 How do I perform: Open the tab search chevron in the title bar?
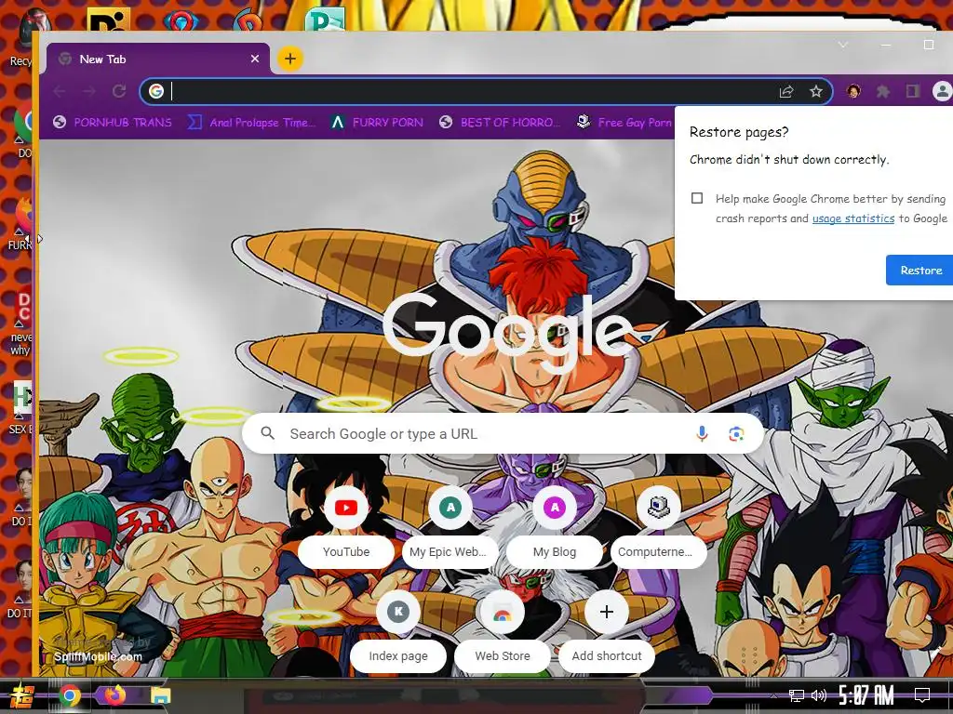click(x=843, y=45)
